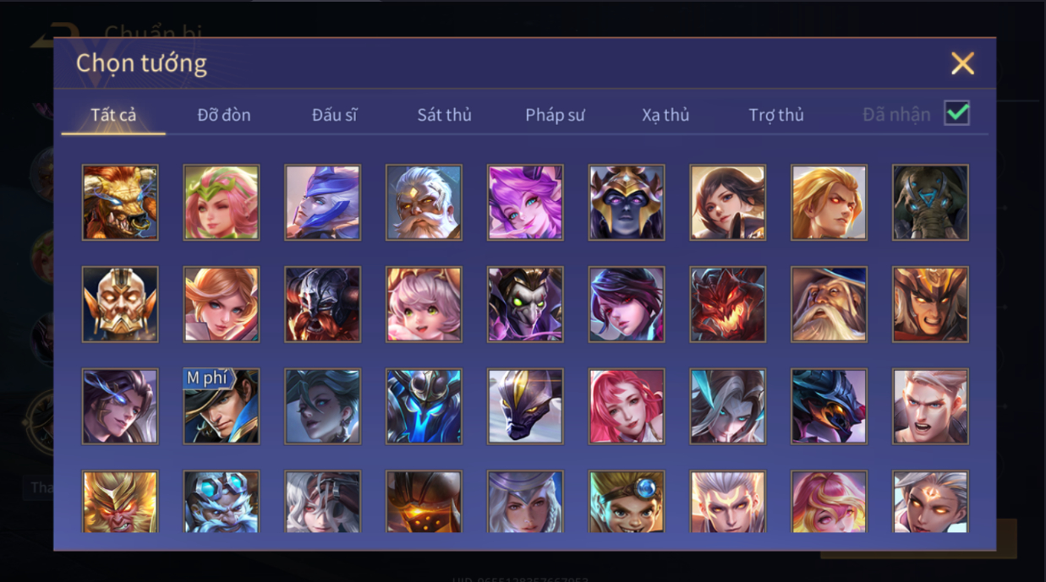Switch to the 'Đỡ đòn' tab
The width and height of the screenshot is (1046, 582).
[224, 115]
